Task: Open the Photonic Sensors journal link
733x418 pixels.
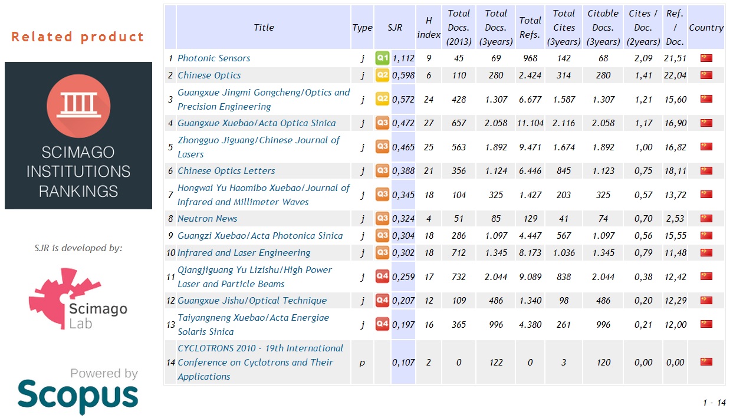Action: (214, 58)
